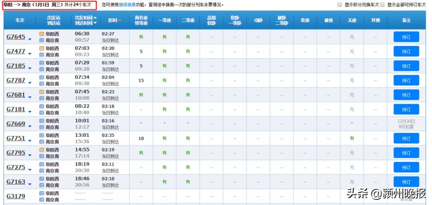Click the icon beside 阜阳西 in G7185 row
Viewport: 432px width, 205px height.
[x=42, y=63]
